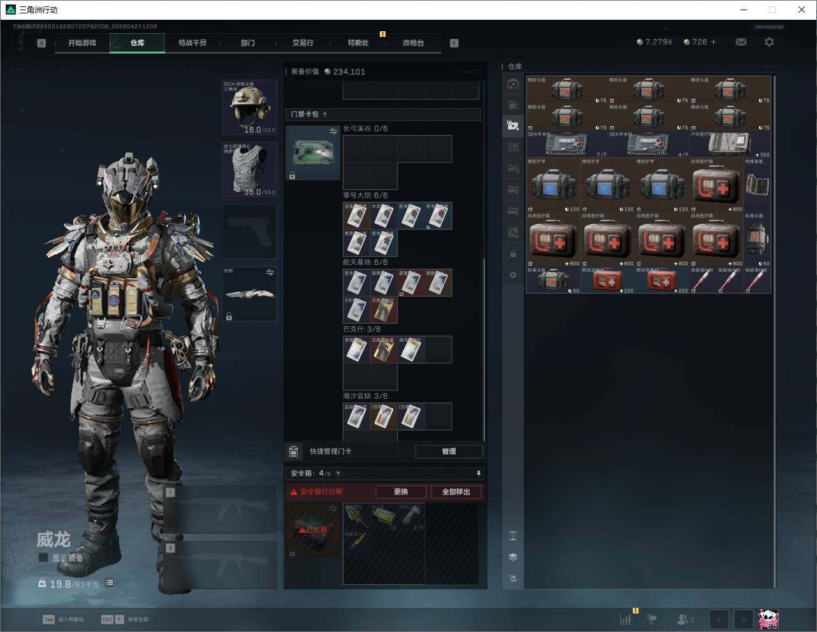817x632 pixels.
Task: Open the 交易行 tab
Action: [x=303, y=43]
